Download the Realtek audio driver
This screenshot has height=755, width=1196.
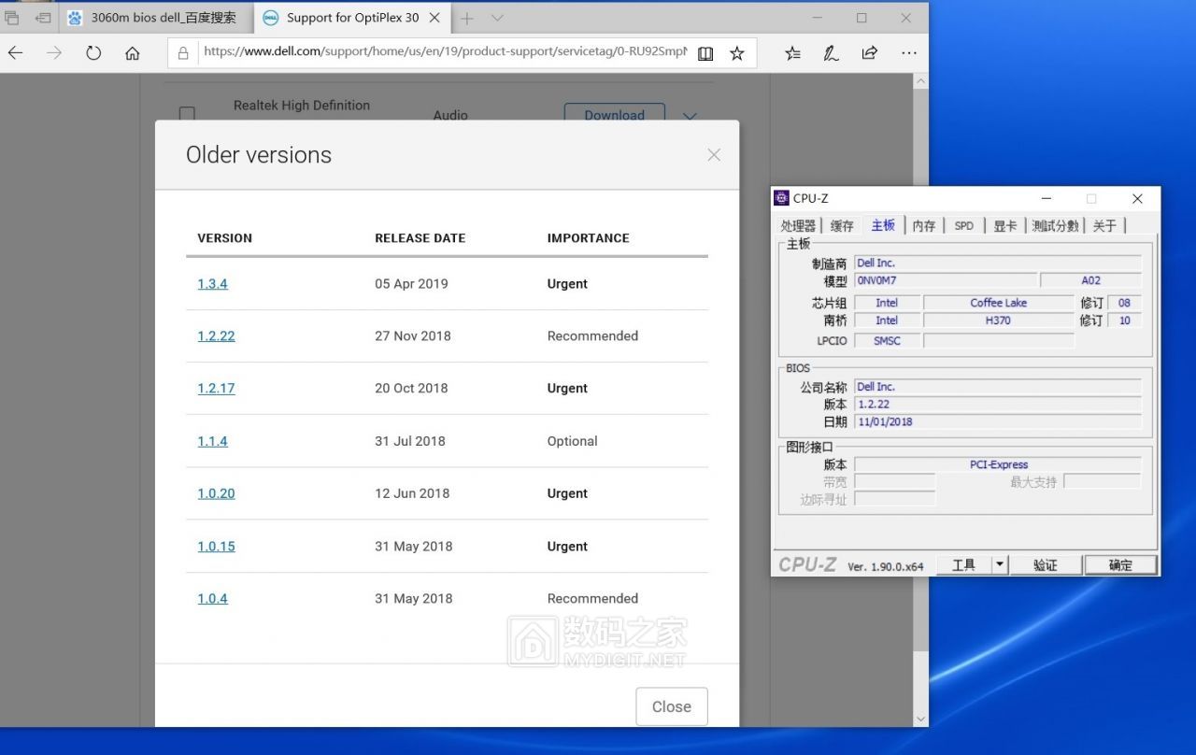[614, 114]
